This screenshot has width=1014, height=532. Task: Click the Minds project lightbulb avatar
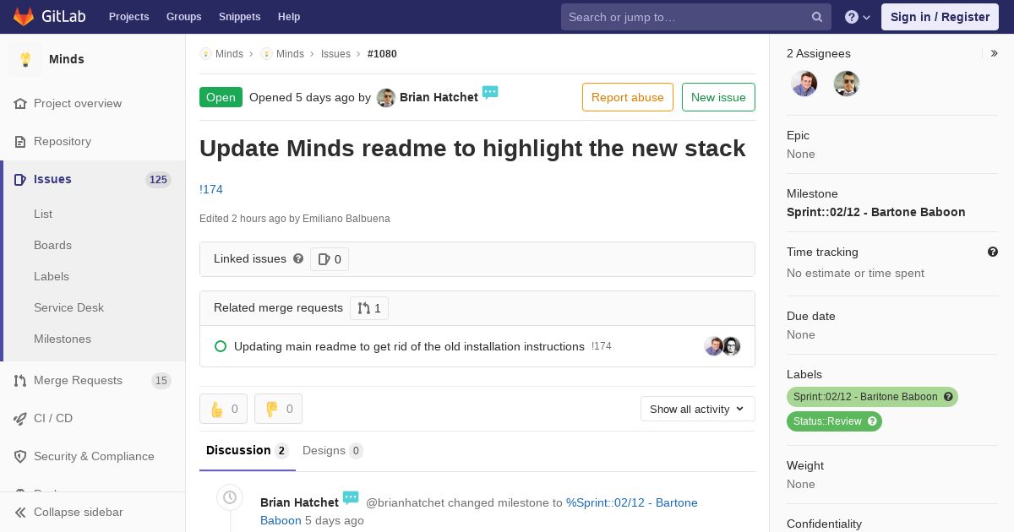coord(25,59)
